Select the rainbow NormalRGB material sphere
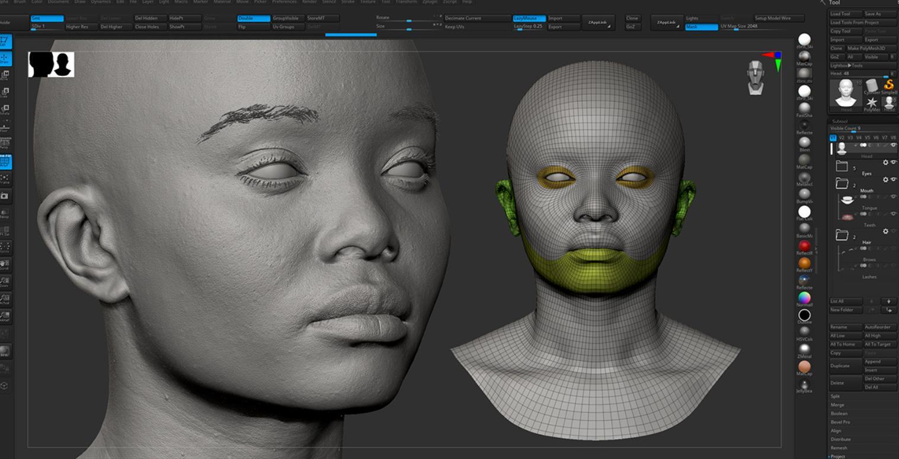 pyautogui.click(x=804, y=297)
